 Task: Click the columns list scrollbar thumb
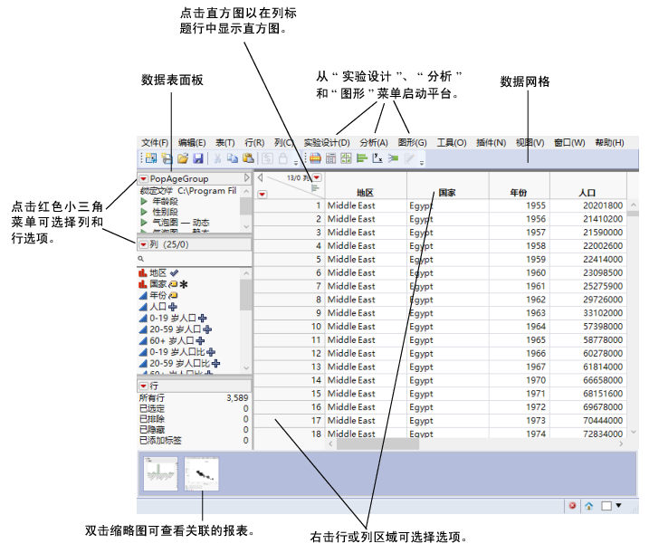246,294
